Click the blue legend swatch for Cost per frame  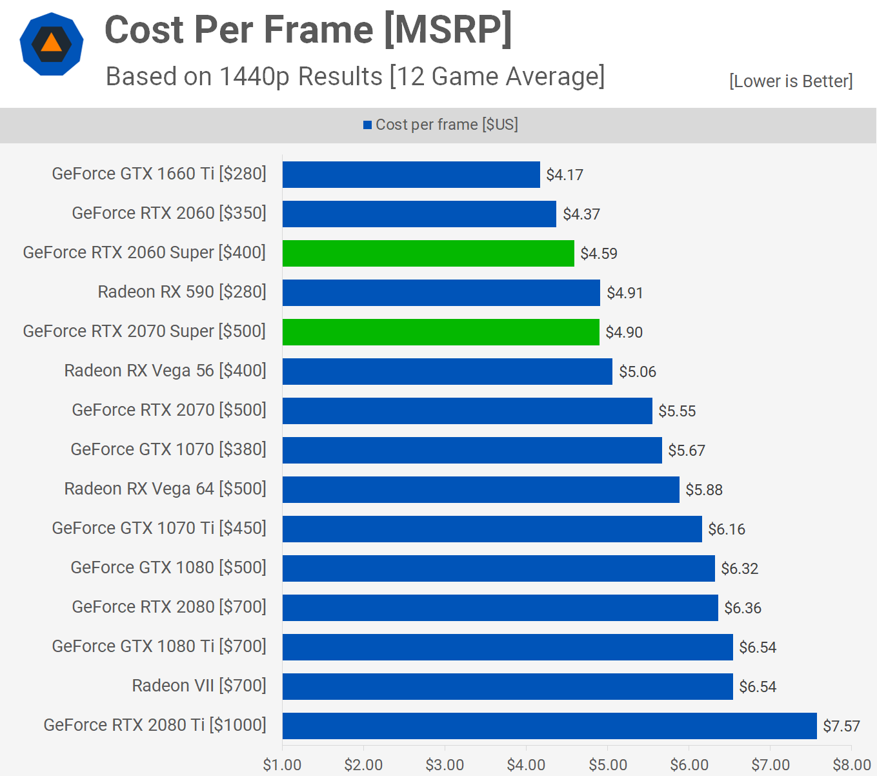(x=367, y=125)
